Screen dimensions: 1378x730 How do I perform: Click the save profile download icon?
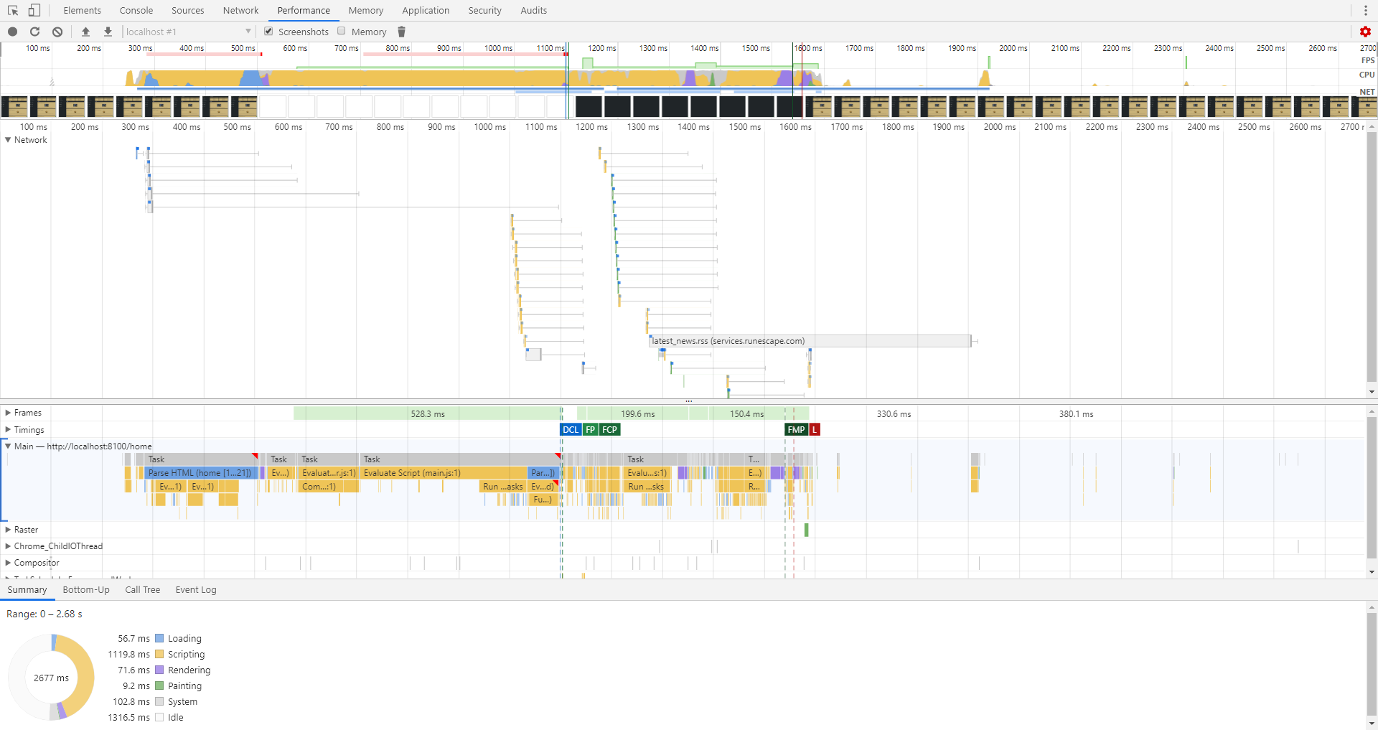click(108, 32)
